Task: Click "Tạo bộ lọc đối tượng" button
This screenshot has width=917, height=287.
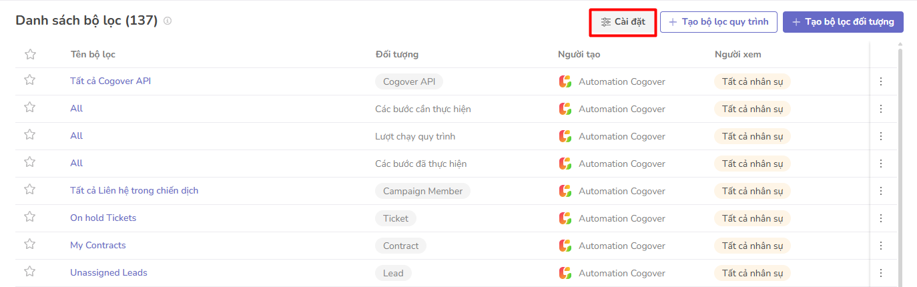Action: pos(843,22)
